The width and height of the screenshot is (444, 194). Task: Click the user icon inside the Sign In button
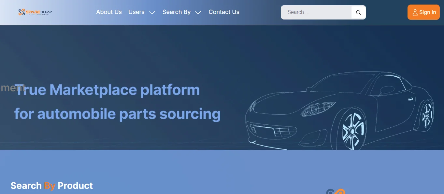click(x=415, y=12)
